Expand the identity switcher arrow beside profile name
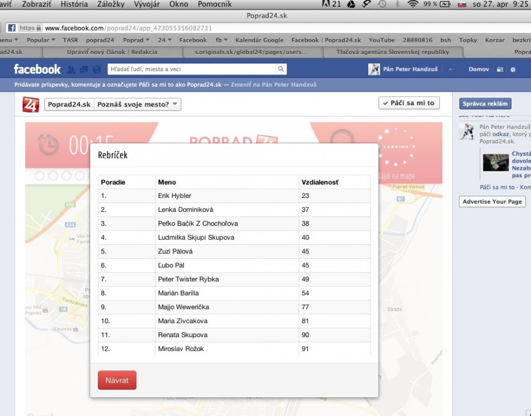The image size is (531, 416). pos(451,69)
